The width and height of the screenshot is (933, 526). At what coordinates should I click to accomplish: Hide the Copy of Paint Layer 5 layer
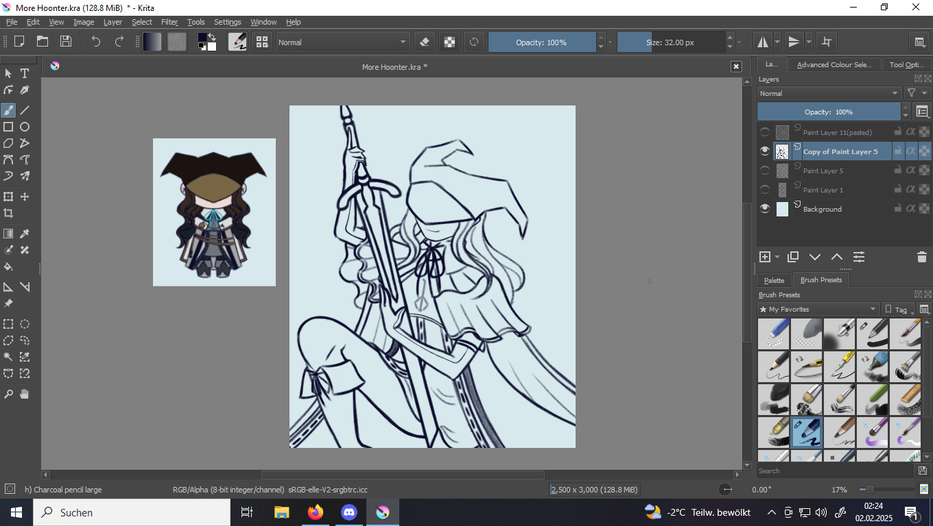765,151
